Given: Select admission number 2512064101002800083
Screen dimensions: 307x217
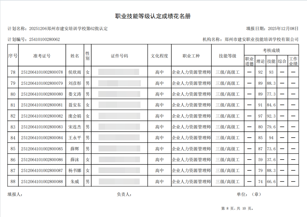Looking at the screenshot, I should 42,127.
